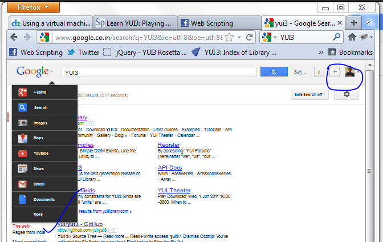Collapse the Google logo dropdown arrow
This screenshot has height=242, width=383.
52,72
